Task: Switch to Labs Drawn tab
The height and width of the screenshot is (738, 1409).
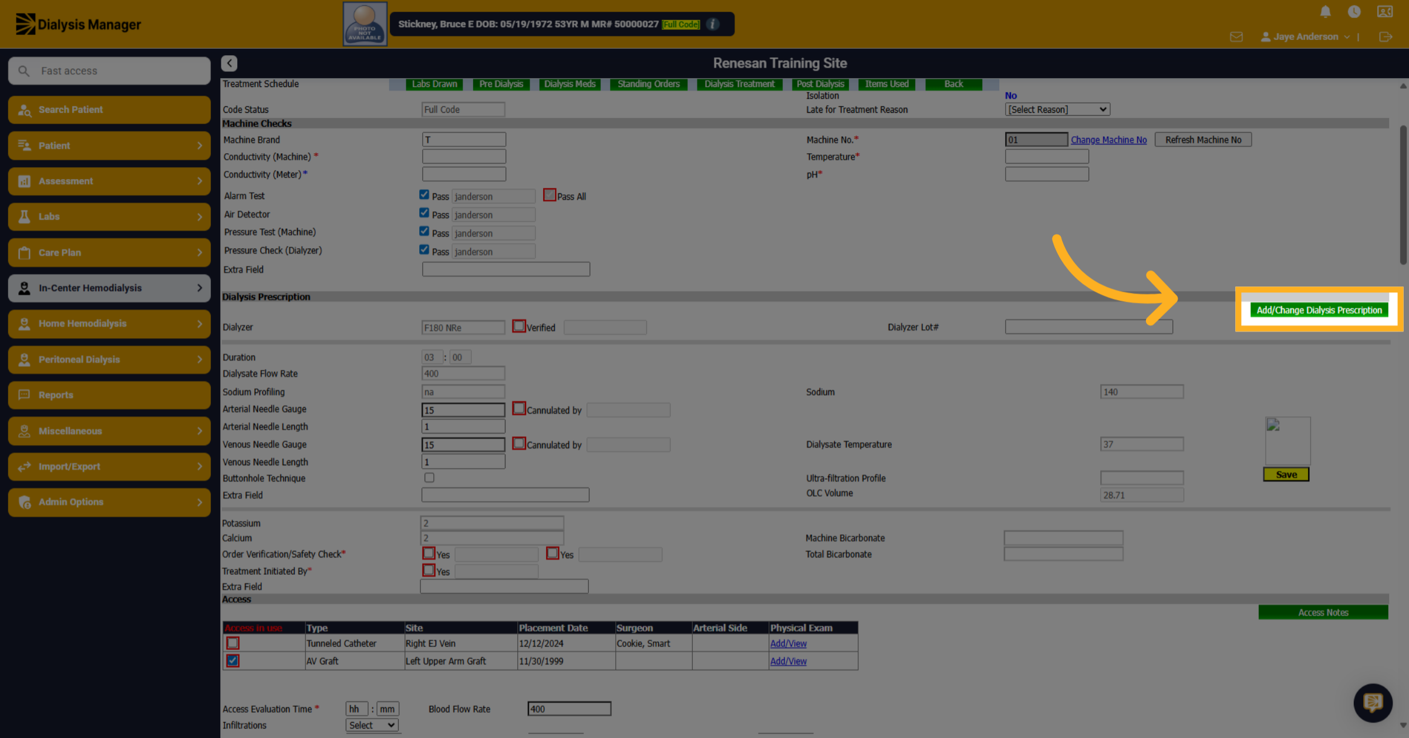Action: 434,84
